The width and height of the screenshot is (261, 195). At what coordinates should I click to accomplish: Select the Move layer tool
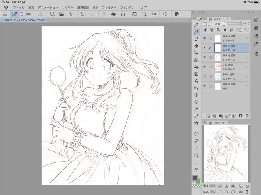(197, 95)
